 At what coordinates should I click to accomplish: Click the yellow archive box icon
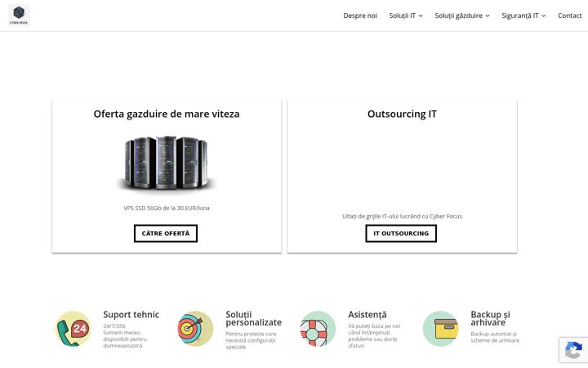point(441,329)
